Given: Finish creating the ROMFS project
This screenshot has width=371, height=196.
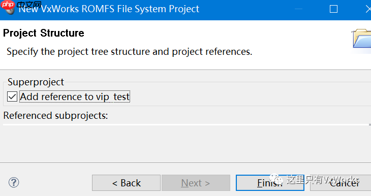Looking at the screenshot, I should (x=270, y=183).
